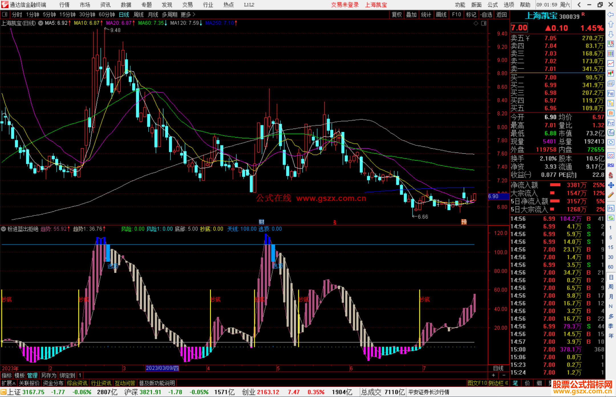Click the back arrow sidebar icon
616x397 pixels.
pos(611,15)
